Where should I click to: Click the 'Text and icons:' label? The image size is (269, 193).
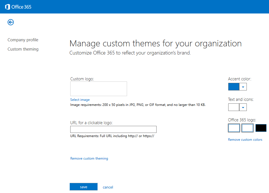(241, 99)
